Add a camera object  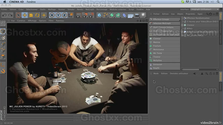(x=137, y=15)
